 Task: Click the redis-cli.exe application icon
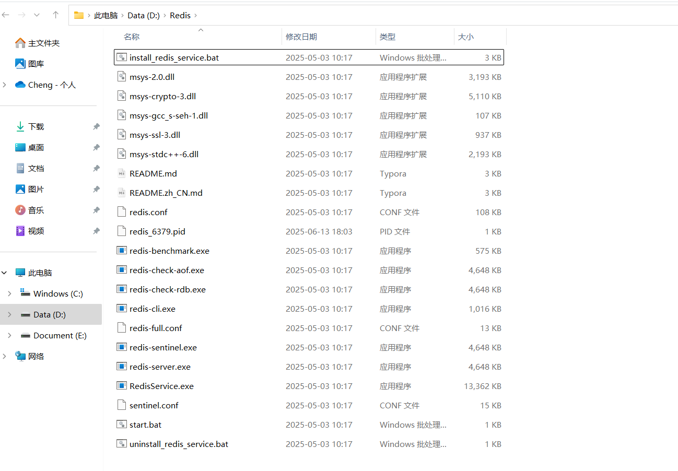[x=121, y=309]
